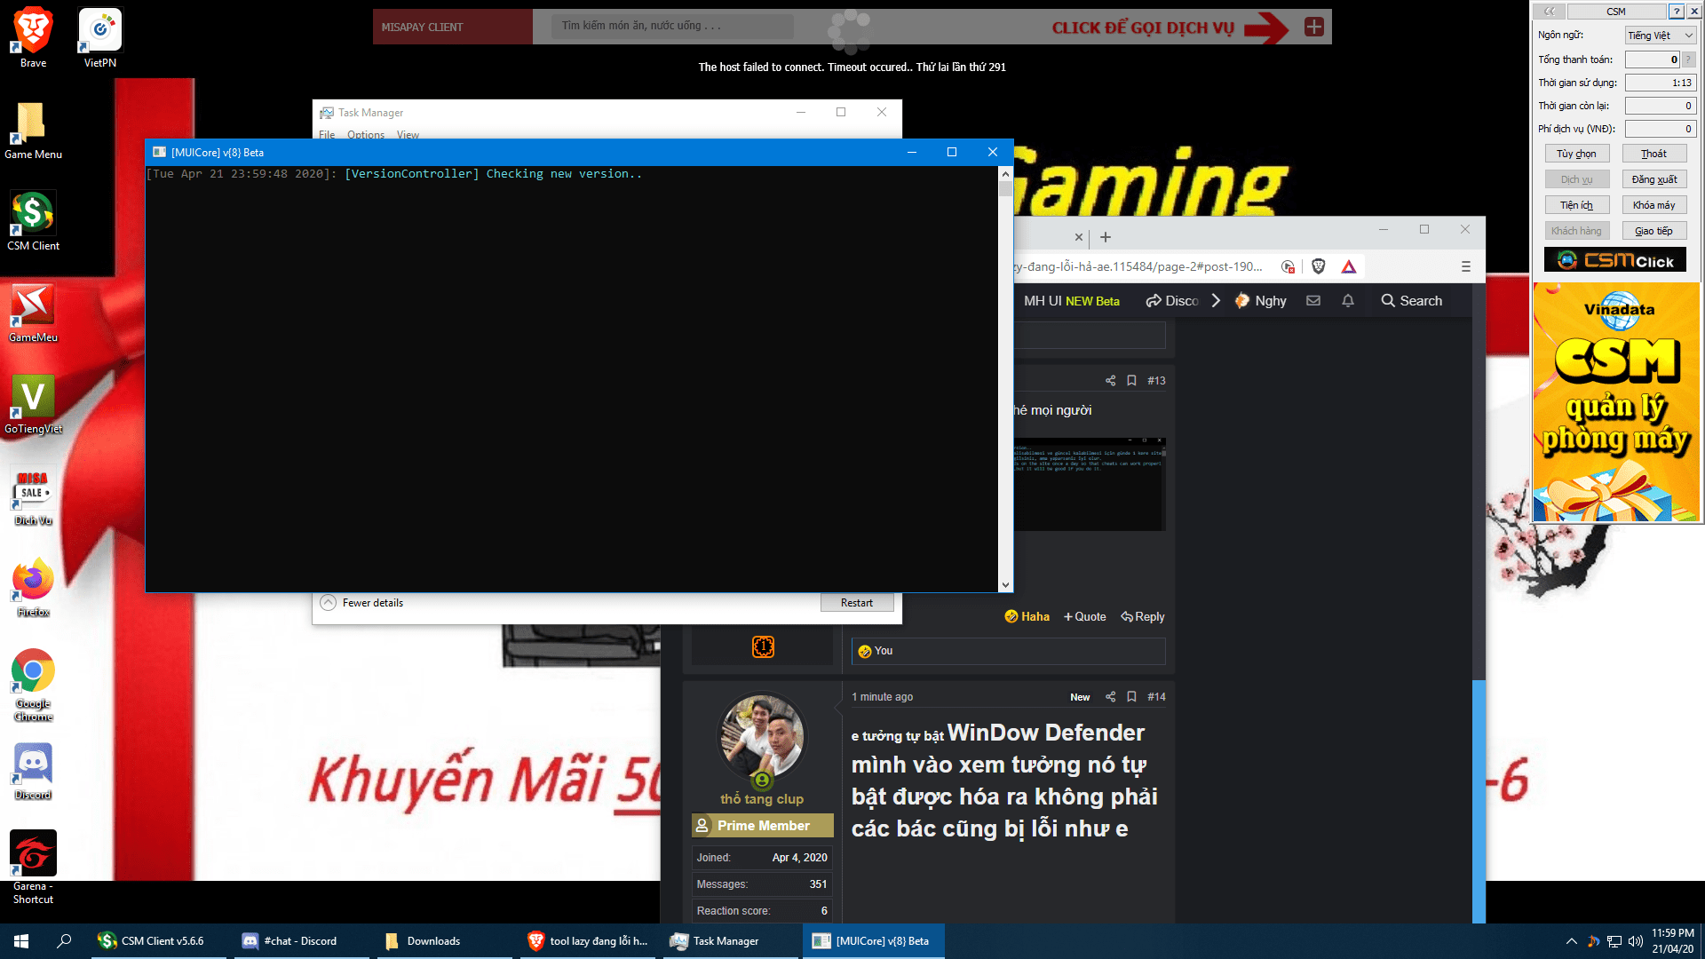This screenshot has width=1705, height=959.
Task: Open Task Manager Options menu
Action: (x=366, y=135)
